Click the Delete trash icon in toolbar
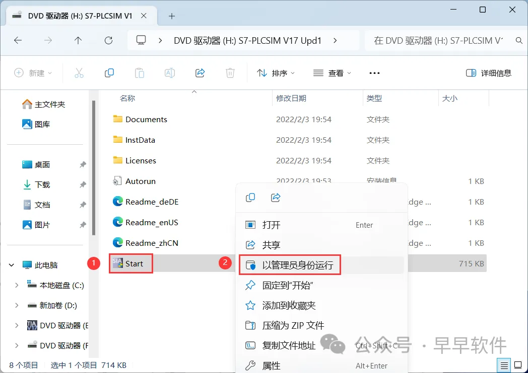The height and width of the screenshot is (373, 528). coord(230,73)
